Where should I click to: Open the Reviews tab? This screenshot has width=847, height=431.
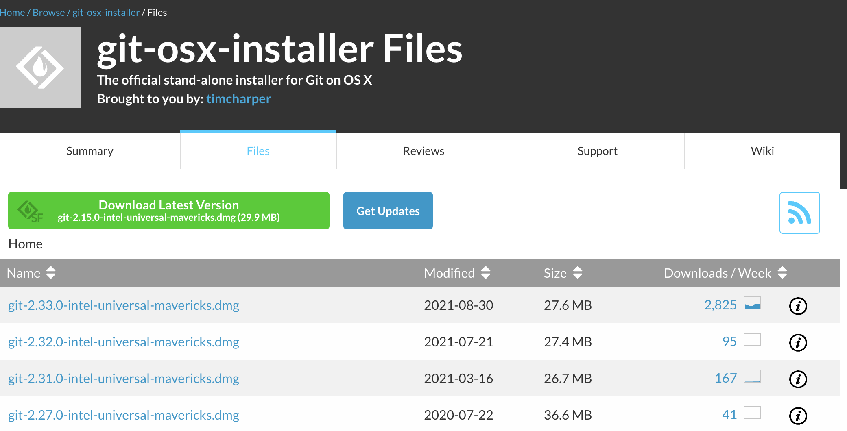[423, 151]
